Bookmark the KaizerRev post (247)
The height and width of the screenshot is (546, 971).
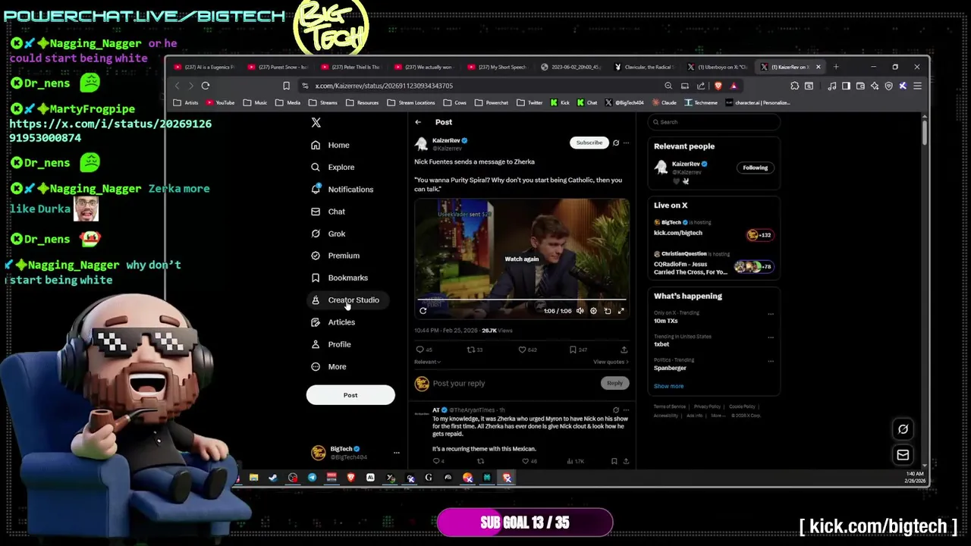point(578,350)
